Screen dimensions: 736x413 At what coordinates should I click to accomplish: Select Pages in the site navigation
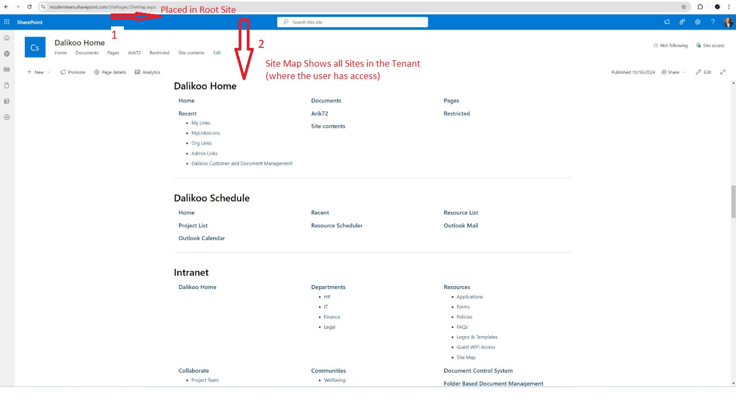tap(113, 53)
